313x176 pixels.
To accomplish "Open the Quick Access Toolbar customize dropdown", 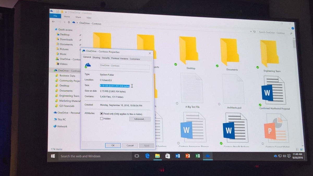I will [66, 12].
